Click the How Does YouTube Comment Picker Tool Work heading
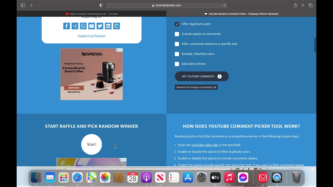The image size is (333, 187). click(241, 126)
